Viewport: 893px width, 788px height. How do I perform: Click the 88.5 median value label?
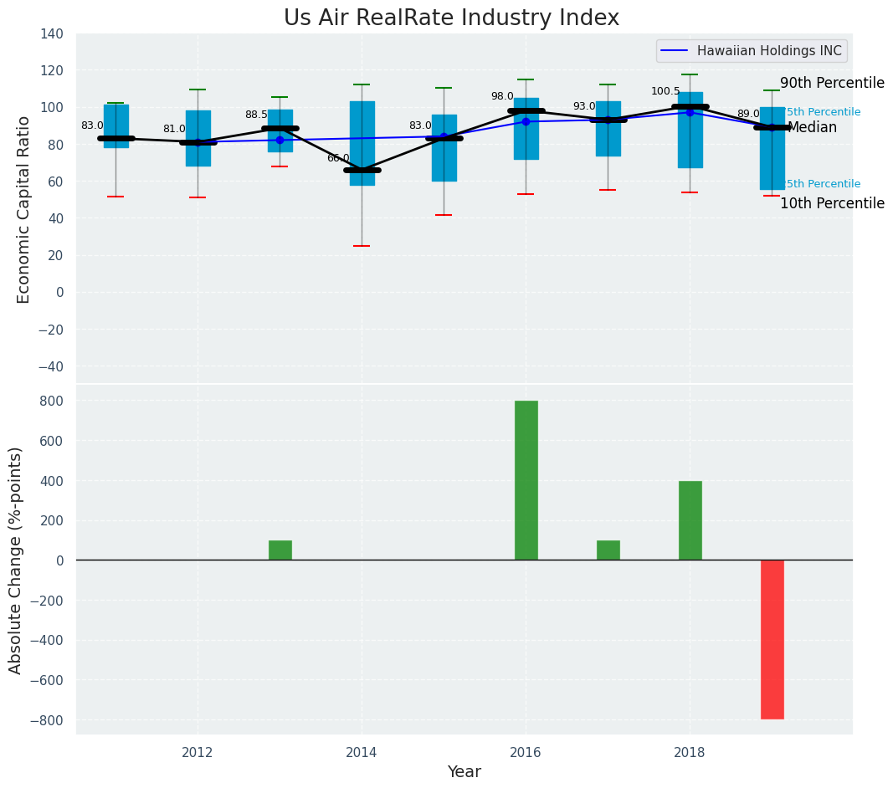[x=256, y=115]
